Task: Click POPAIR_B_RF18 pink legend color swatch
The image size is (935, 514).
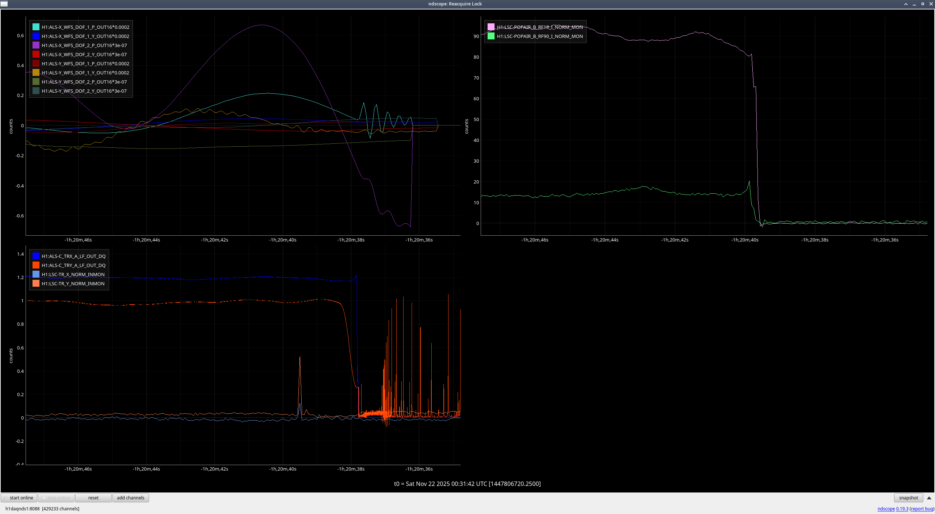Action: click(x=491, y=27)
